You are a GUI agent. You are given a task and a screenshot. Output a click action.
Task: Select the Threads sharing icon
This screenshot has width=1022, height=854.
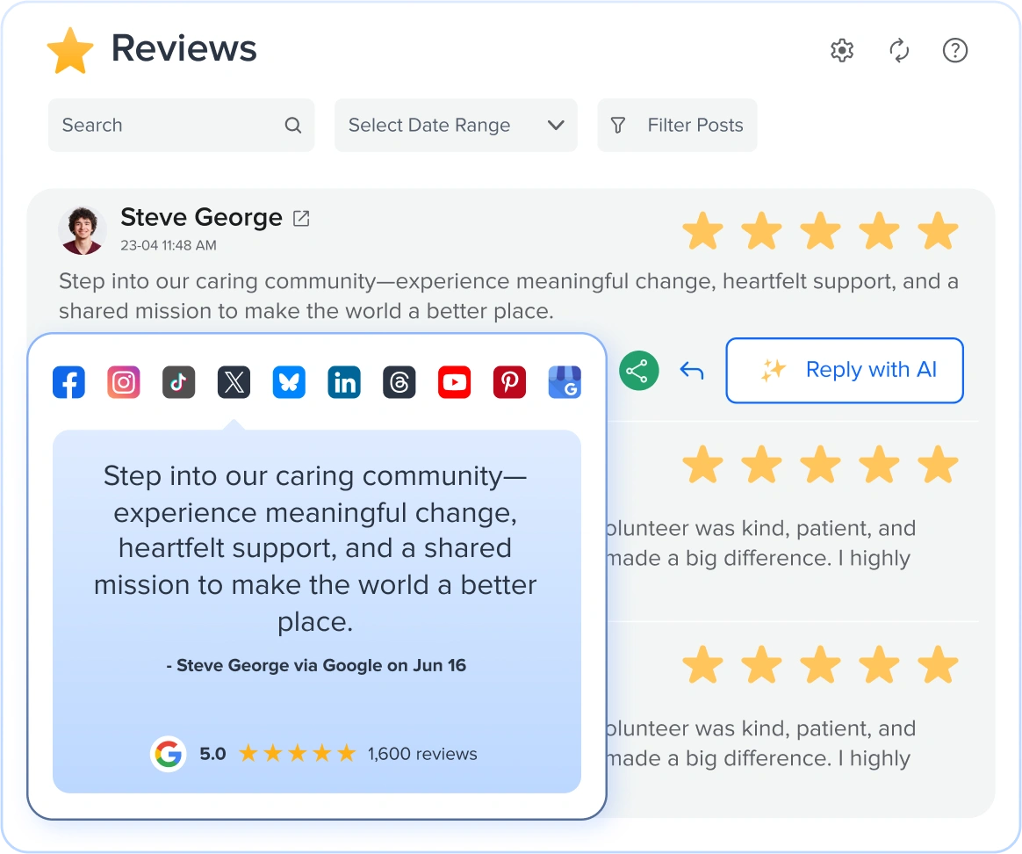click(399, 382)
